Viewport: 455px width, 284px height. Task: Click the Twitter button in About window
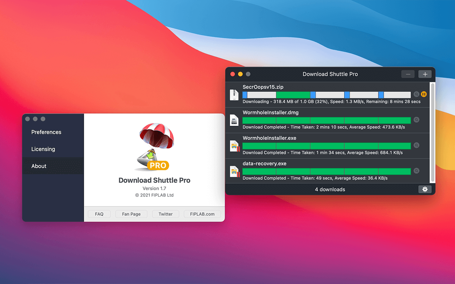click(x=166, y=214)
